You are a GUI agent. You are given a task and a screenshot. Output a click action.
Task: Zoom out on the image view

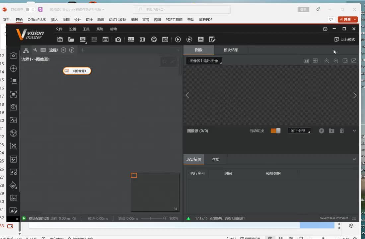(x=336, y=61)
